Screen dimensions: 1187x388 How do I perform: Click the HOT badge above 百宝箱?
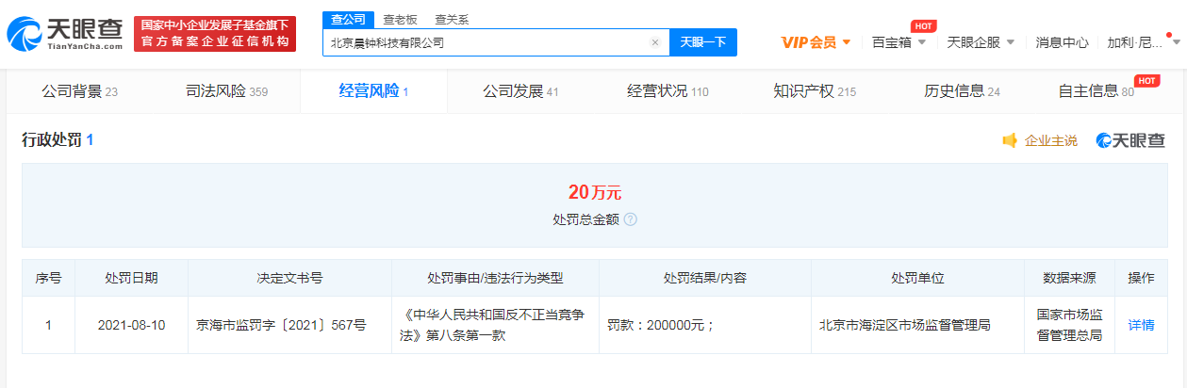(x=923, y=25)
